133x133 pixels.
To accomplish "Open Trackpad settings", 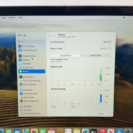I will [26, 110].
